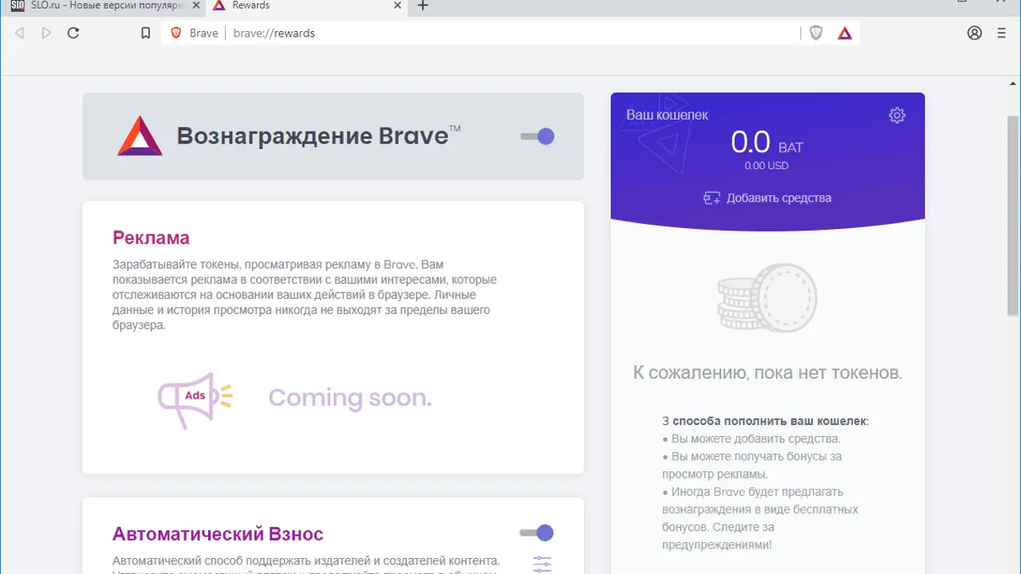Close the Rewards tab
The width and height of the screenshot is (1021, 574).
(397, 6)
